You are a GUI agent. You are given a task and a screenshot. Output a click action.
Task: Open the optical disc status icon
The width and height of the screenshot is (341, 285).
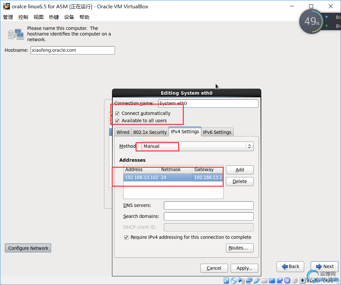coord(234,280)
